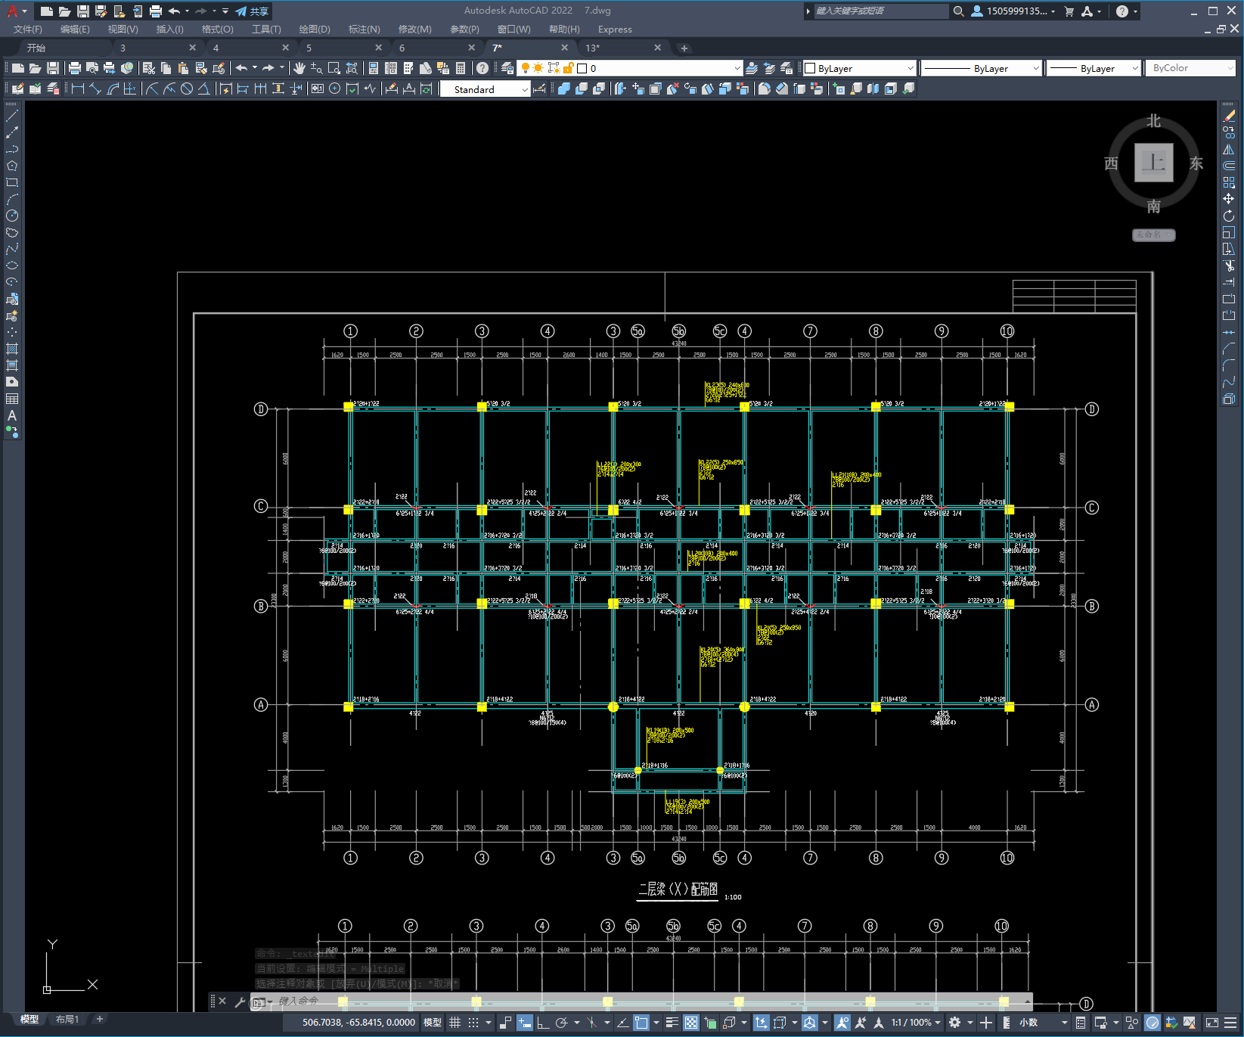Select the Move tool in right toolbar

[1229, 199]
